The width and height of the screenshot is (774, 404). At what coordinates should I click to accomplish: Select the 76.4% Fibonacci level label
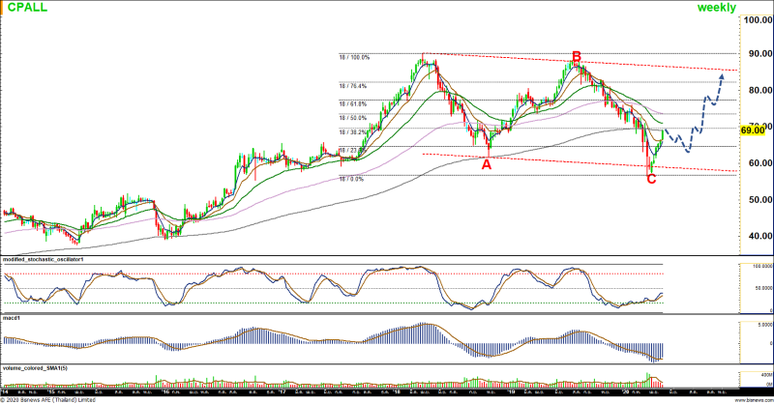pos(354,86)
